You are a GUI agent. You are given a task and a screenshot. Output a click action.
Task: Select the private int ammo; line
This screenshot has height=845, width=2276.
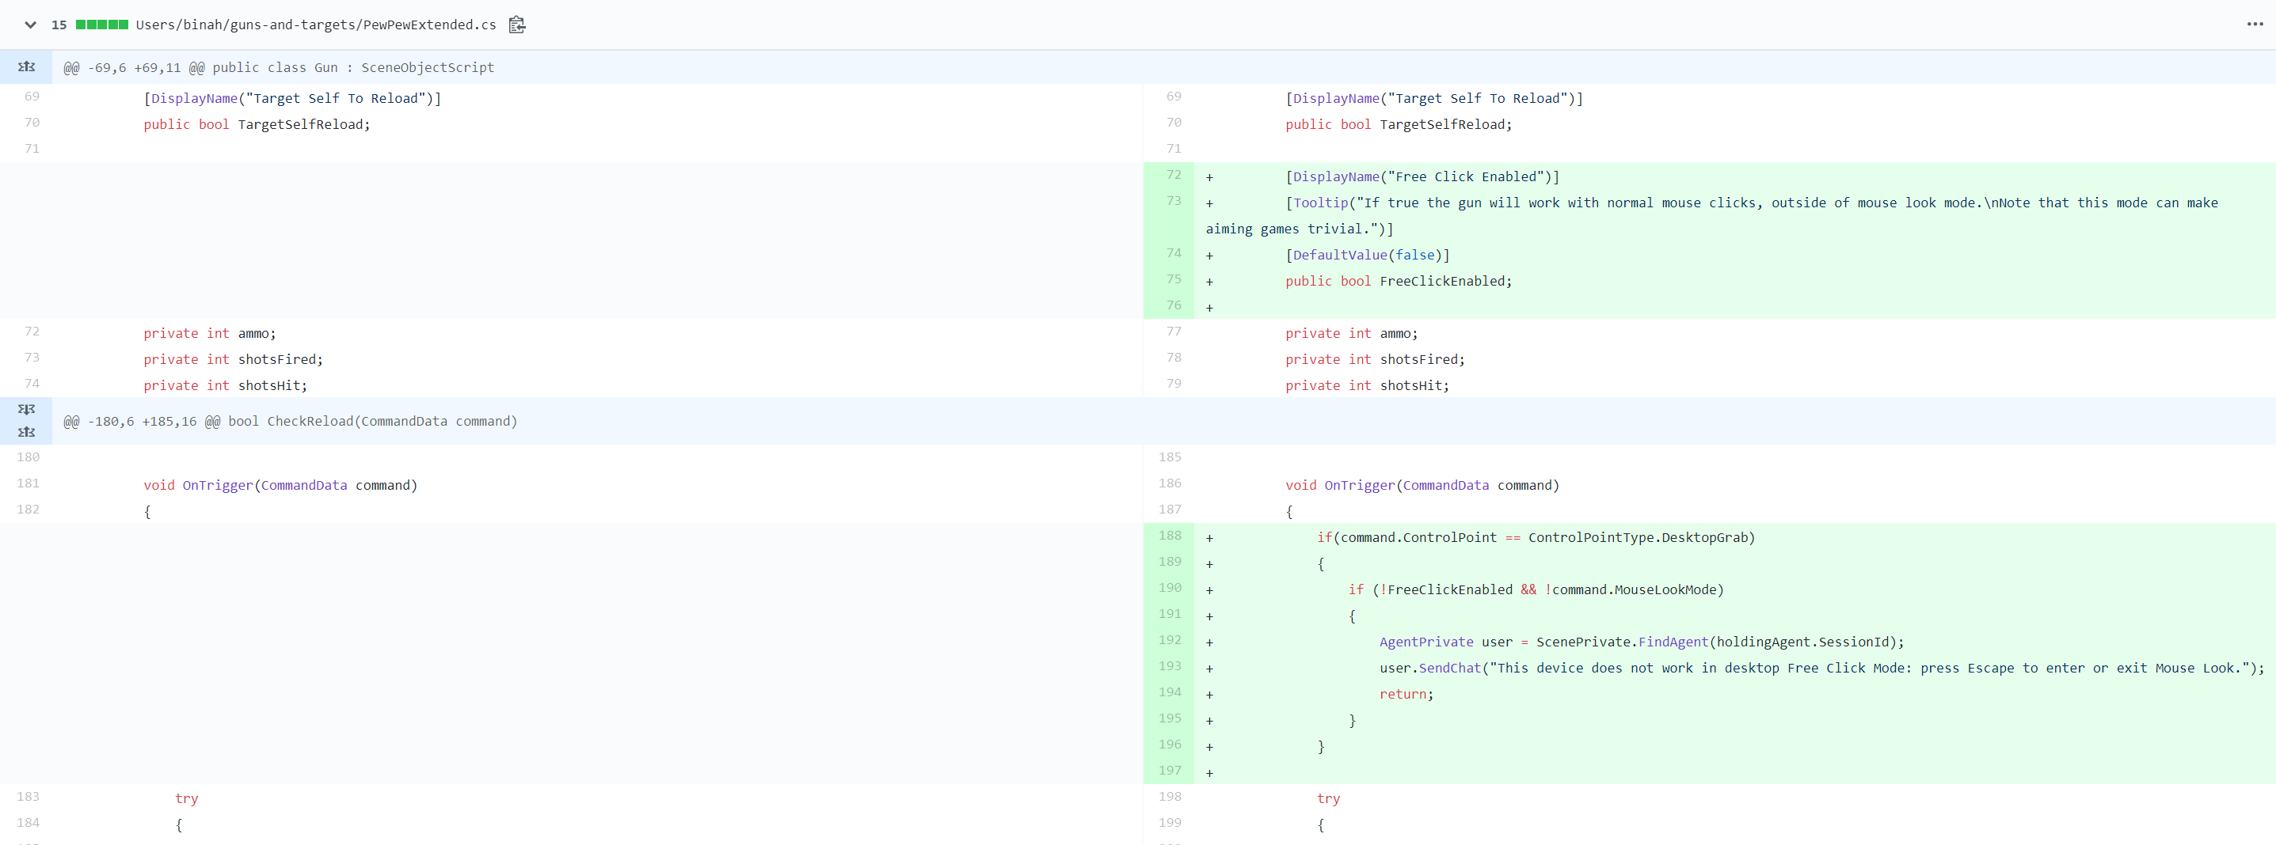209,333
